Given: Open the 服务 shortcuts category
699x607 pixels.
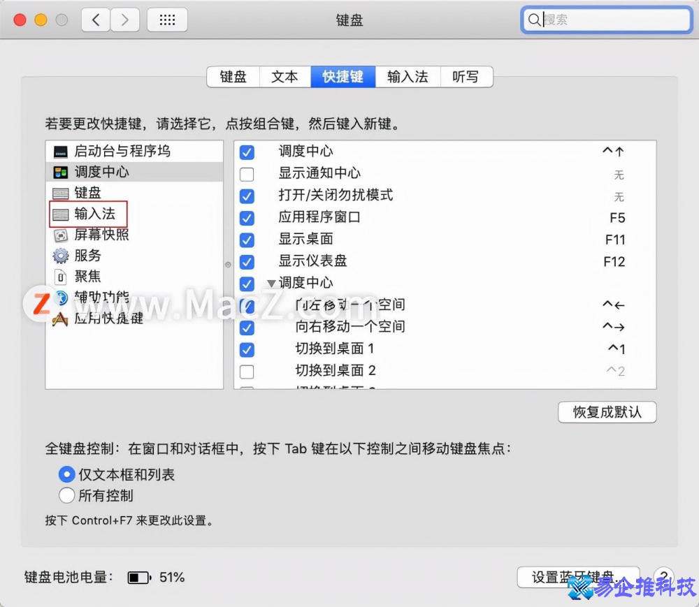Looking at the screenshot, I should tap(82, 256).
